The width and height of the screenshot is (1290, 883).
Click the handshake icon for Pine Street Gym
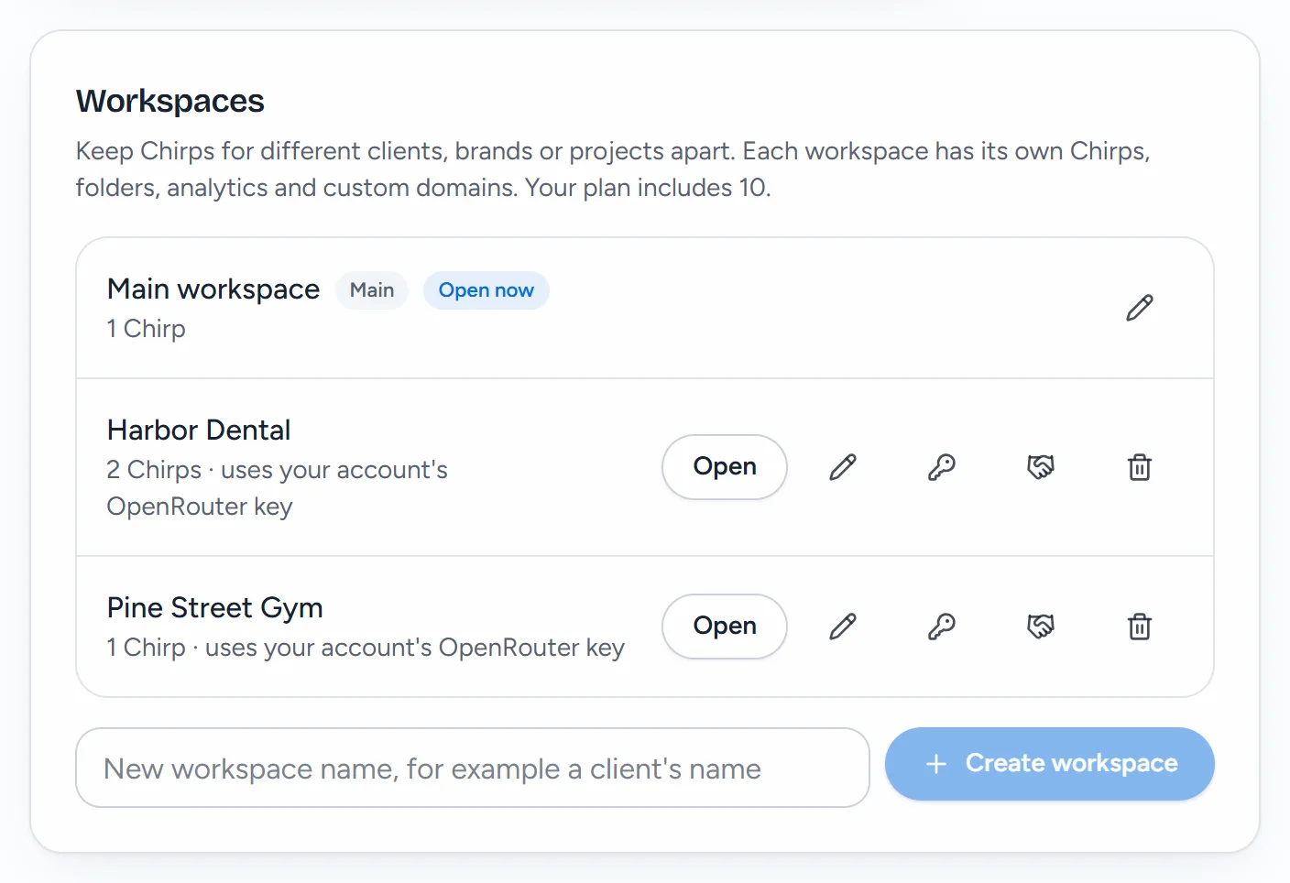[x=1041, y=627]
